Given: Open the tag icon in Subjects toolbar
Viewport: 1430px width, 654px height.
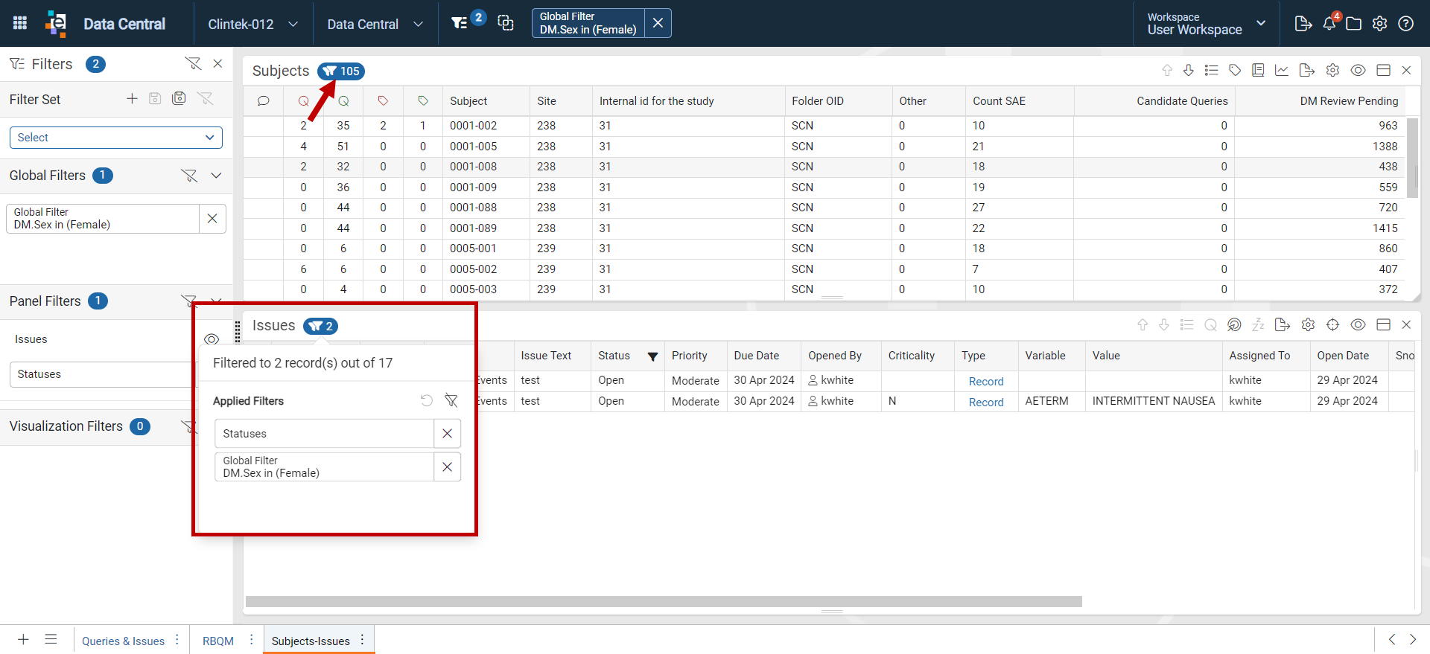Looking at the screenshot, I should tap(1235, 70).
